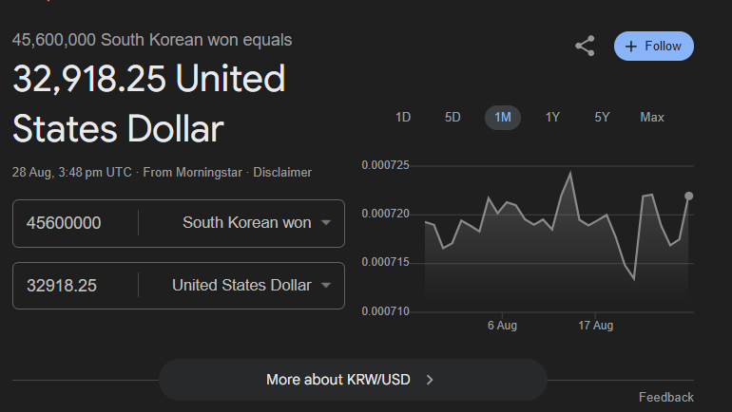Click the 45600000 won amount field
The width and height of the screenshot is (732, 412).
76,223
